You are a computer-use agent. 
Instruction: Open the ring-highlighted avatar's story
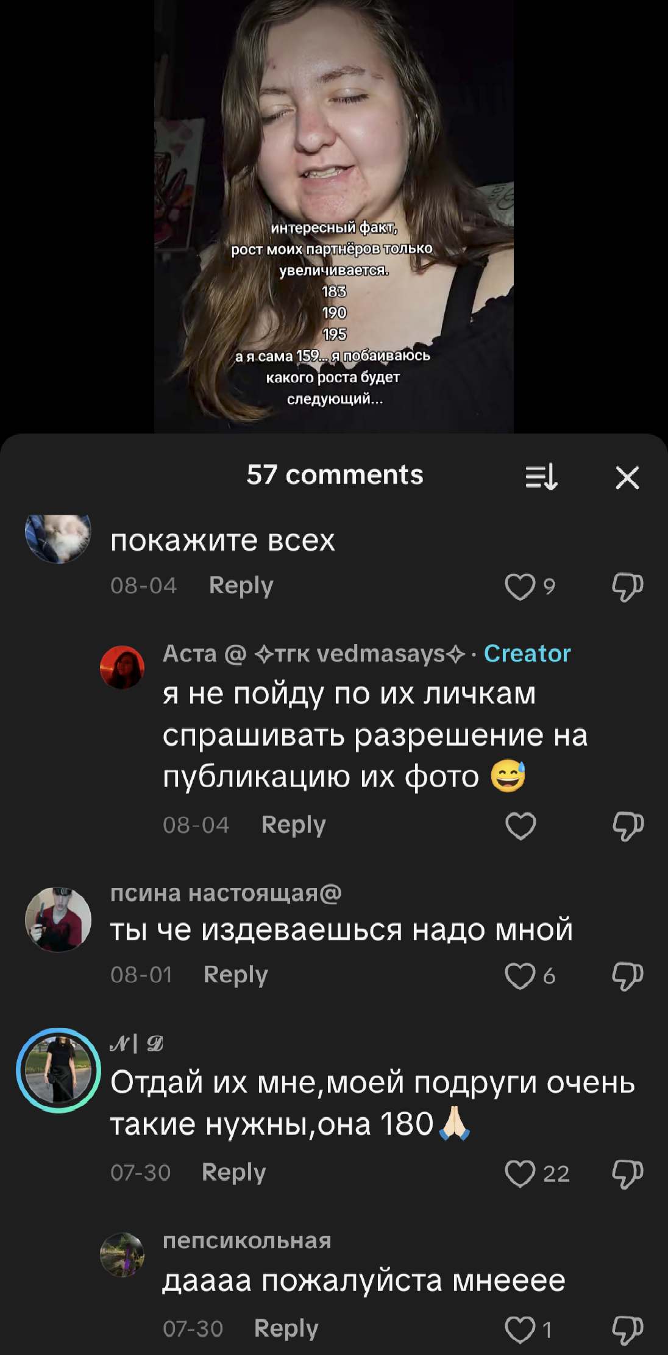pyautogui.click(x=58, y=1070)
